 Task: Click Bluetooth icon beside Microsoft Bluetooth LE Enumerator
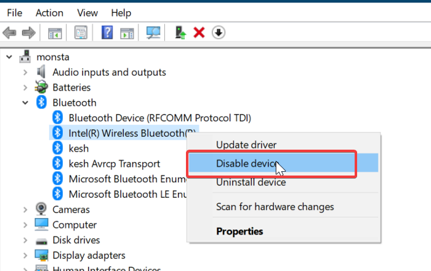pyautogui.click(x=57, y=194)
